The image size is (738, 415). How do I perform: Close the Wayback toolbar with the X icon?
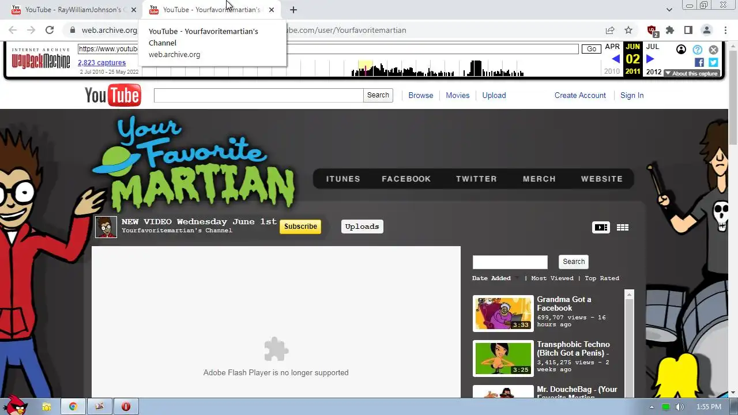[x=713, y=50]
